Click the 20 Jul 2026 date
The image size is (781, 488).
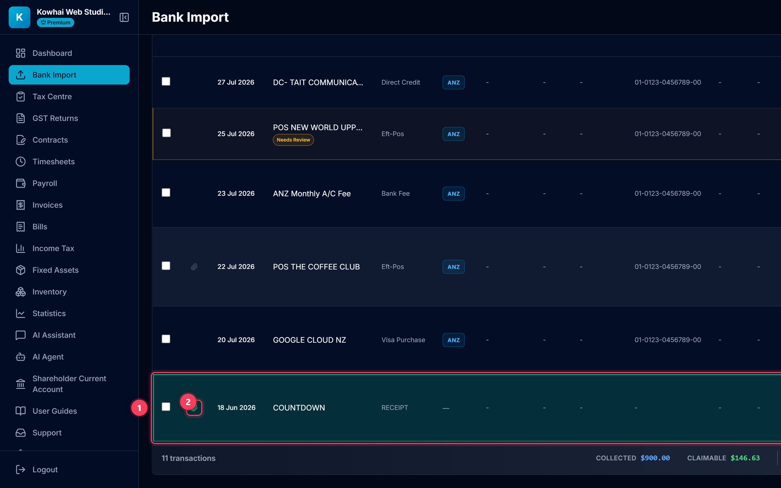236,340
